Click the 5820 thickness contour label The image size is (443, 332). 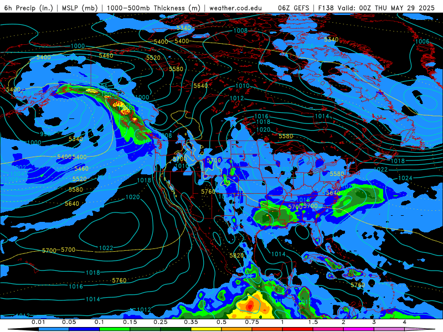pyautogui.click(x=236, y=256)
